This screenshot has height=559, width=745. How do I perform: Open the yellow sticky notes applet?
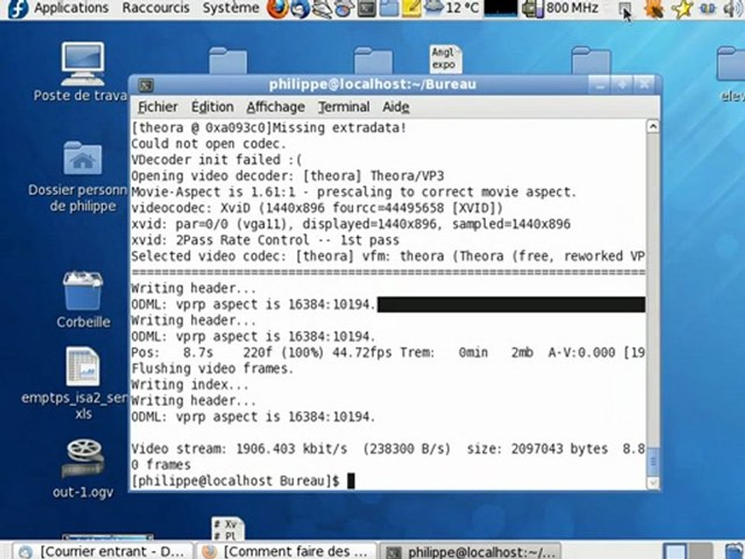pyautogui.click(x=411, y=9)
